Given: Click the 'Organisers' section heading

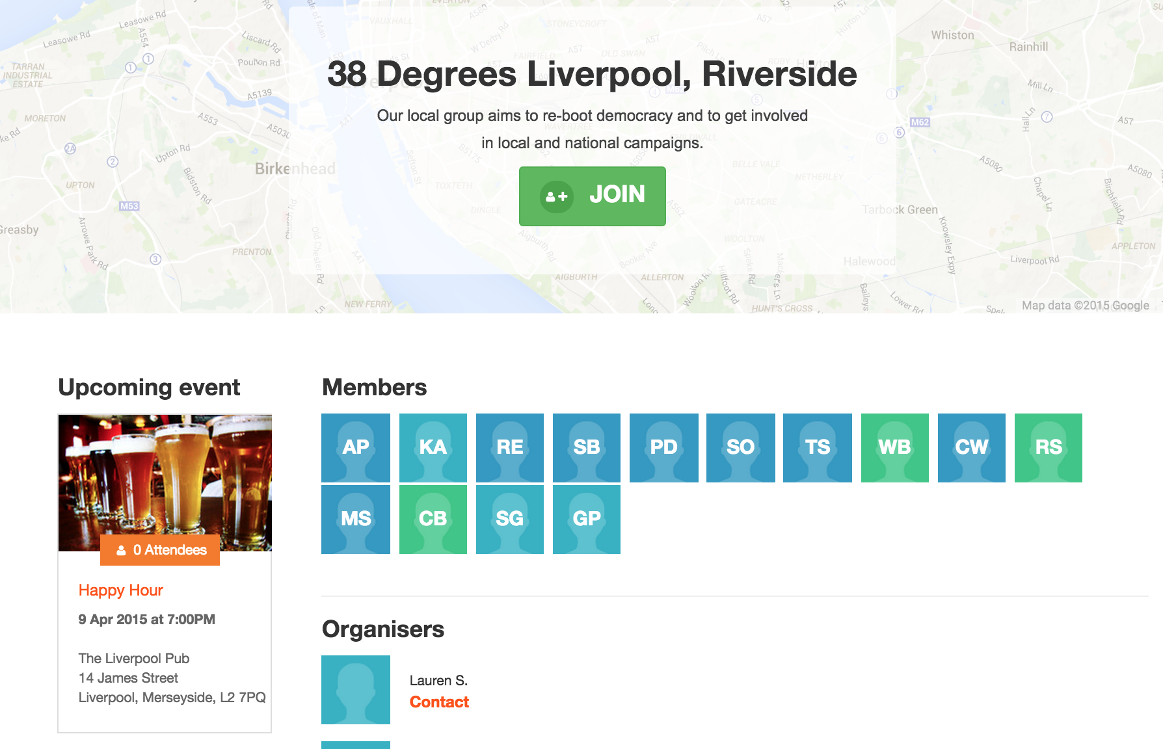Looking at the screenshot, I should tap(383, 629).
